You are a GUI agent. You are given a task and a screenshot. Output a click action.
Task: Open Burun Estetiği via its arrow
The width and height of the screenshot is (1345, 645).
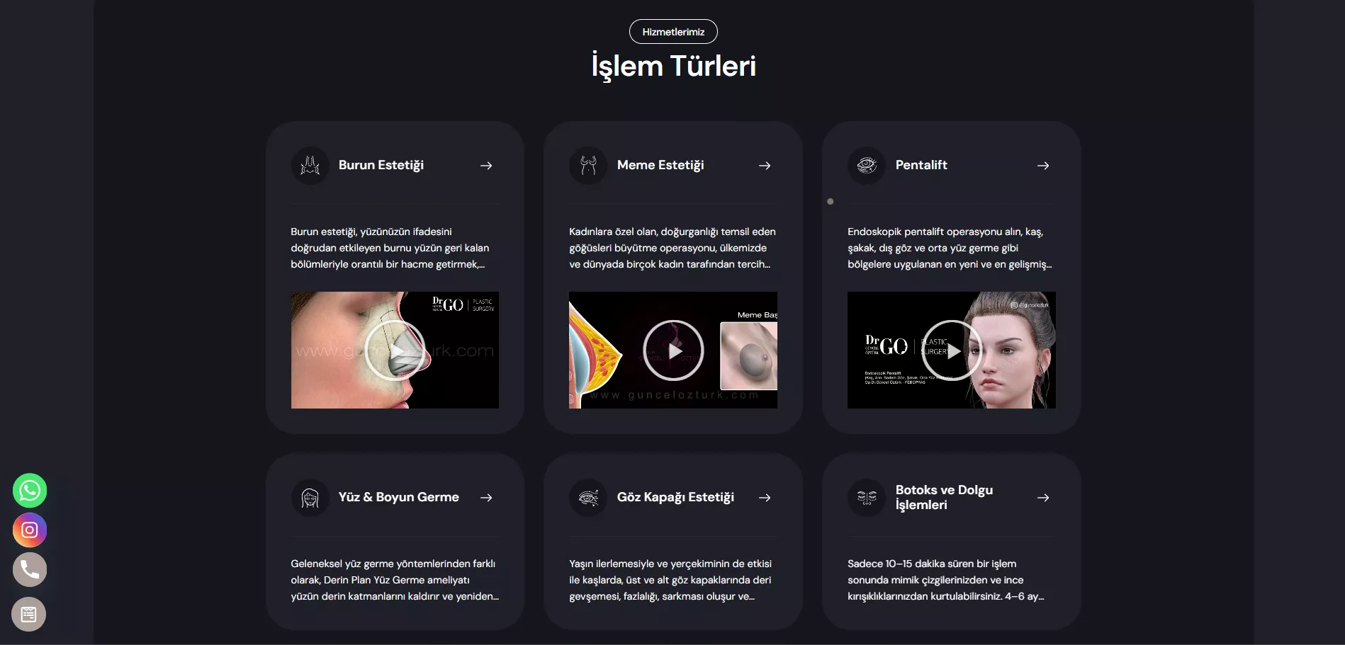tap(486, 166)
